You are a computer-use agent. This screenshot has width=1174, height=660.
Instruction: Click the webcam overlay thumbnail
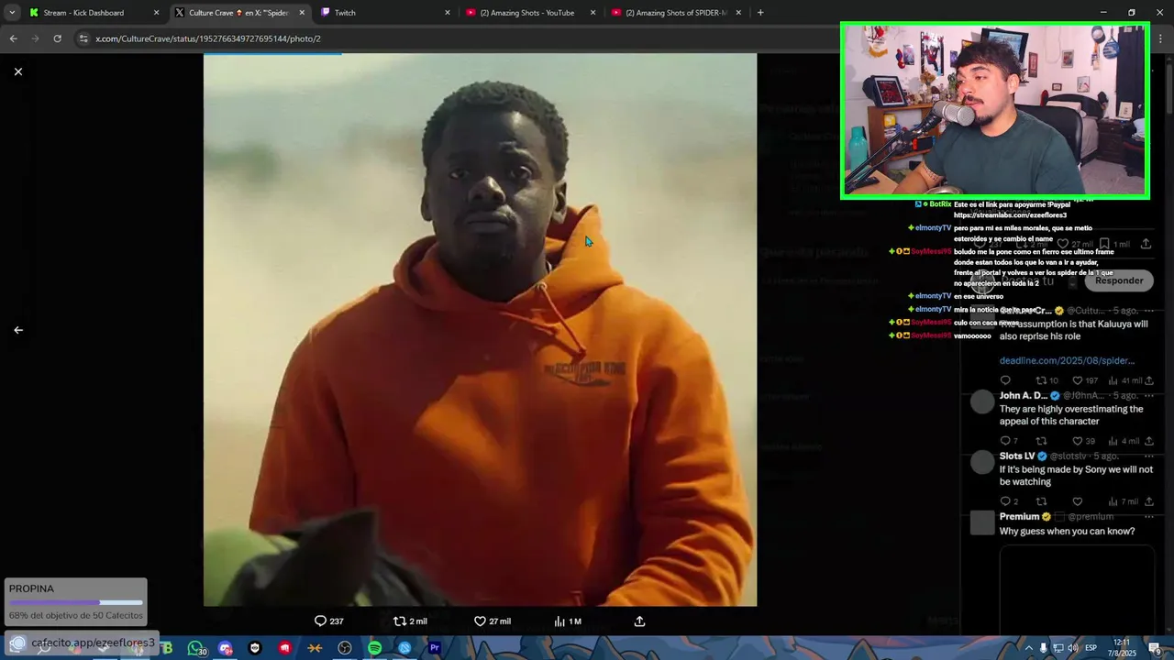[994, 110]
